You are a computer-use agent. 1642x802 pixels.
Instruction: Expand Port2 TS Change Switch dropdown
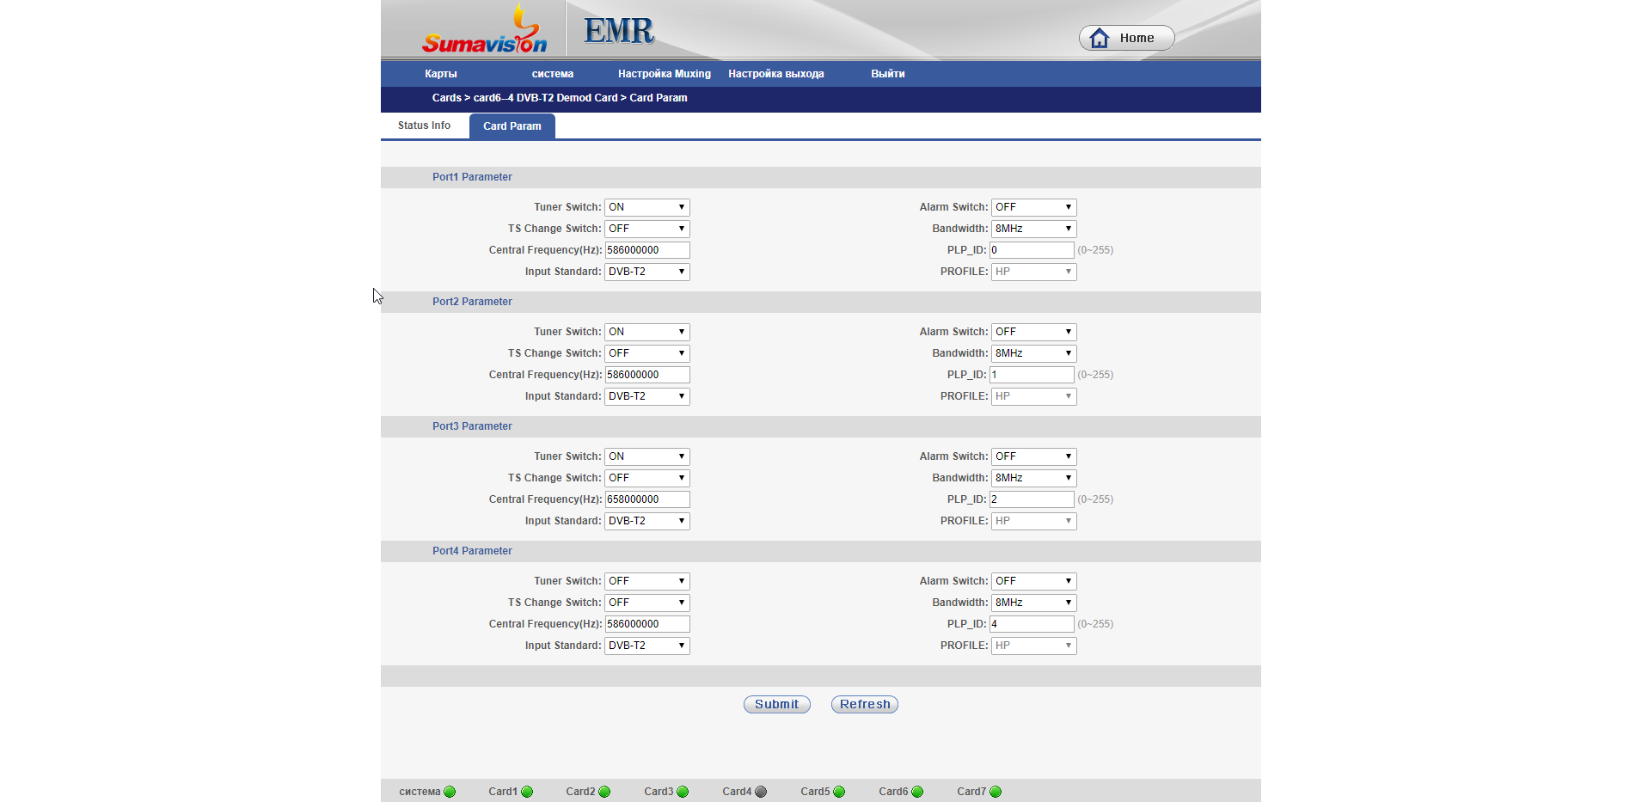(647, 353)
